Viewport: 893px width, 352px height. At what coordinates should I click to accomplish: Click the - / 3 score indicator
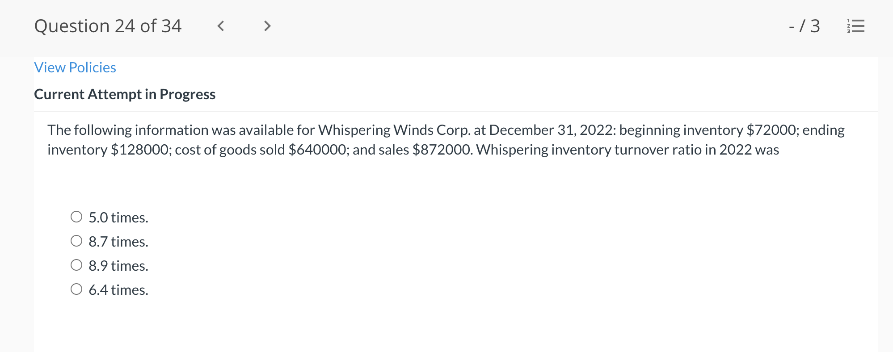pyautogui.click(x=804, y=26)
